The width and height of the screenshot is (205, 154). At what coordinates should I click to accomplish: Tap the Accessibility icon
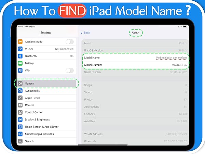pos(20,91)
